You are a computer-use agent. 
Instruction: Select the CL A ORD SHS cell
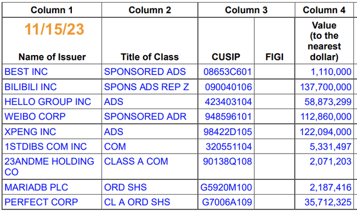click(x=137, y=202)
